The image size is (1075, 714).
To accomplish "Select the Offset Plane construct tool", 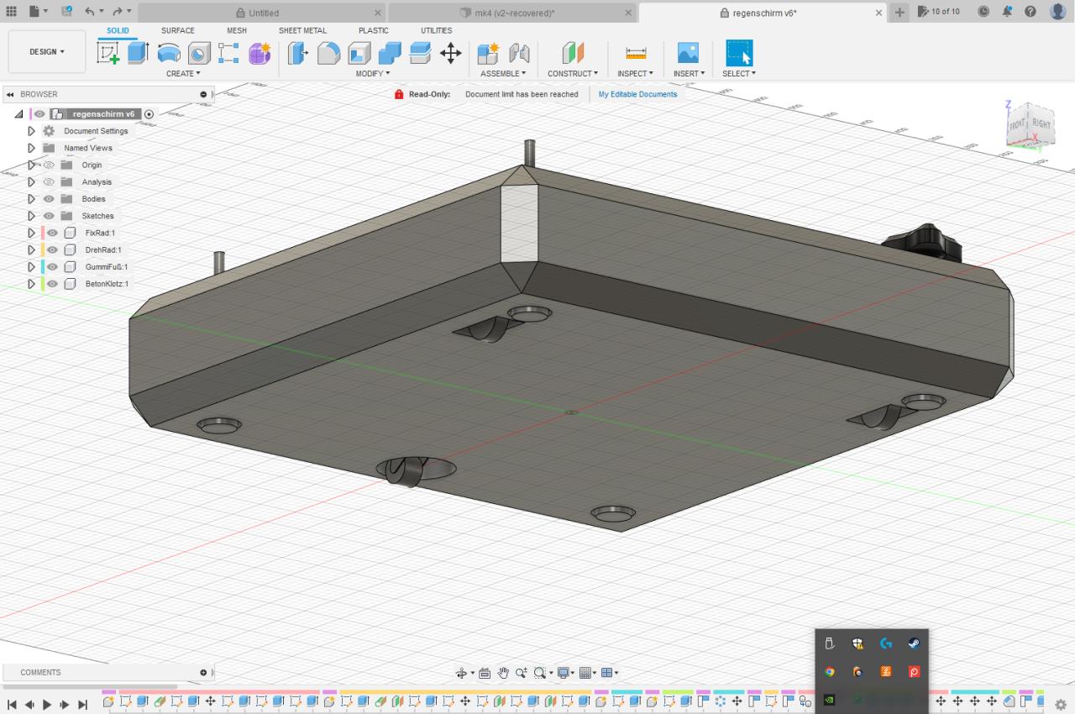I will [573, 54].
